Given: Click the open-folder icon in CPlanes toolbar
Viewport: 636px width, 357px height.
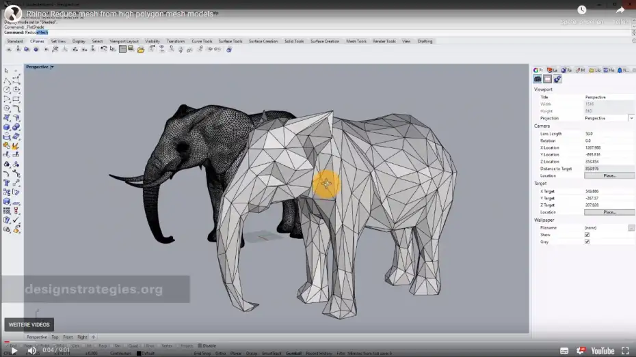Looking at the screenshot, I should click(x=141, y=49).
